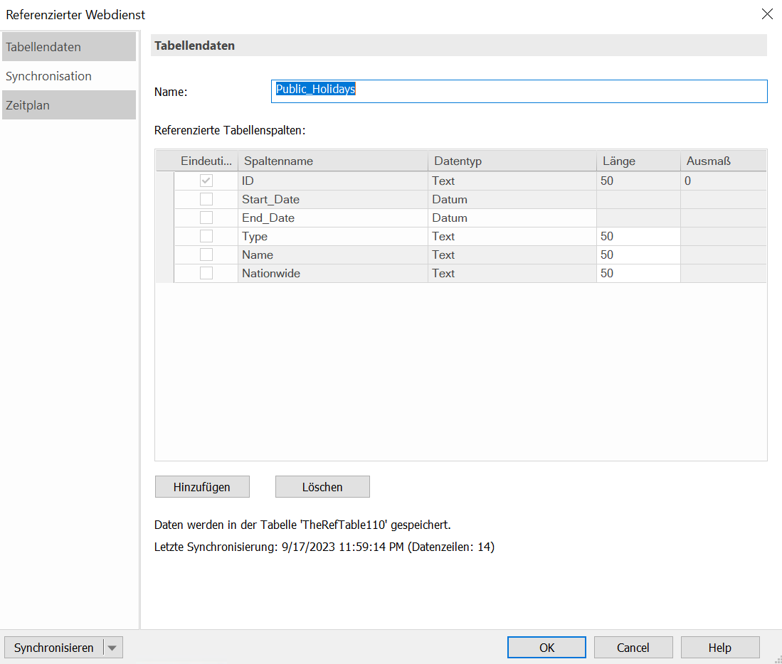Click the Cancel button
The height and width of the screenshot is (664, 782).
click(633, 648)
